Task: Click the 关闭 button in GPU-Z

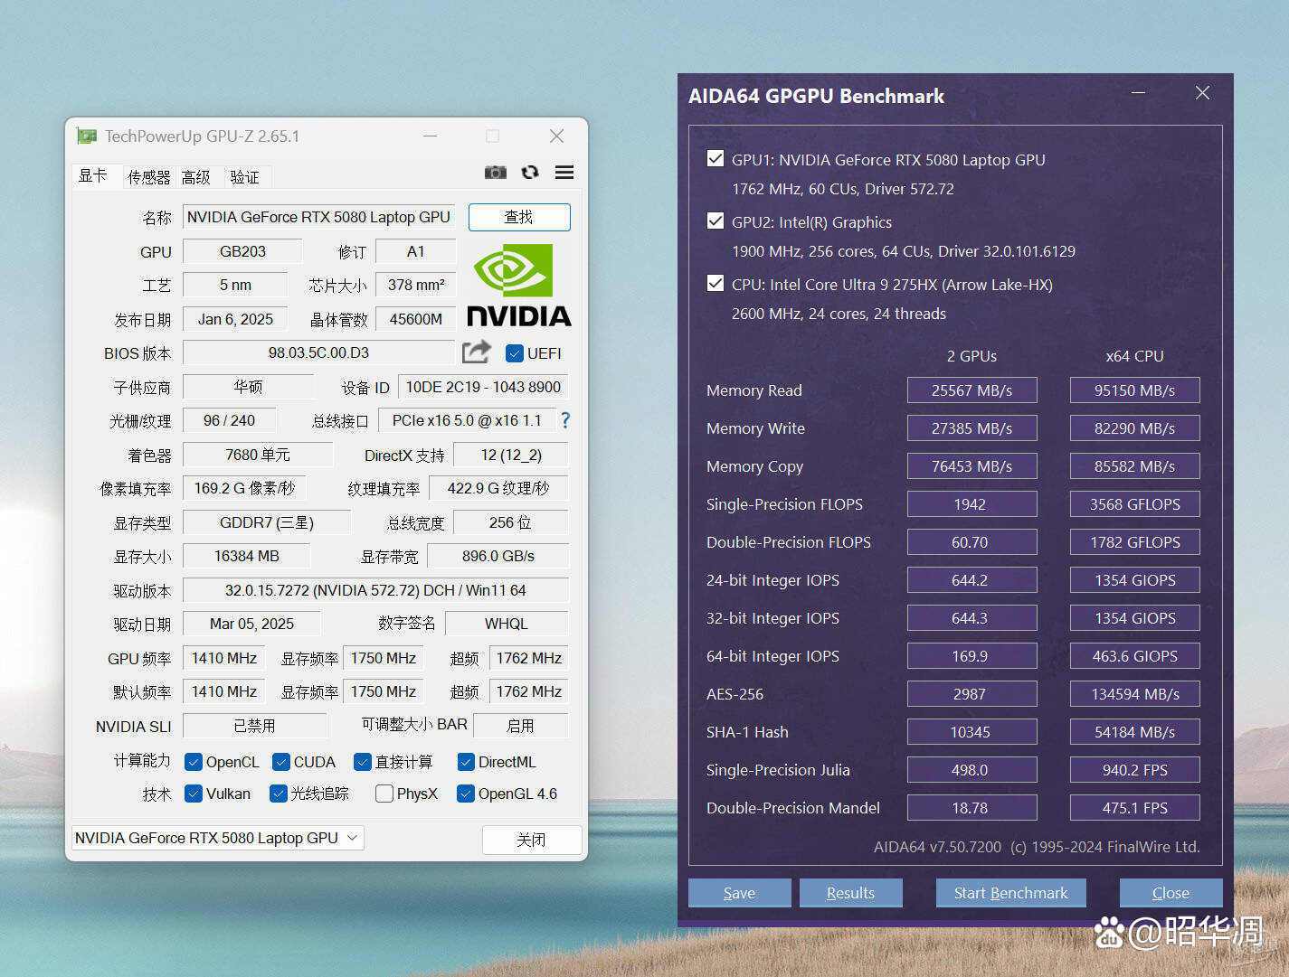Action: 531,840
